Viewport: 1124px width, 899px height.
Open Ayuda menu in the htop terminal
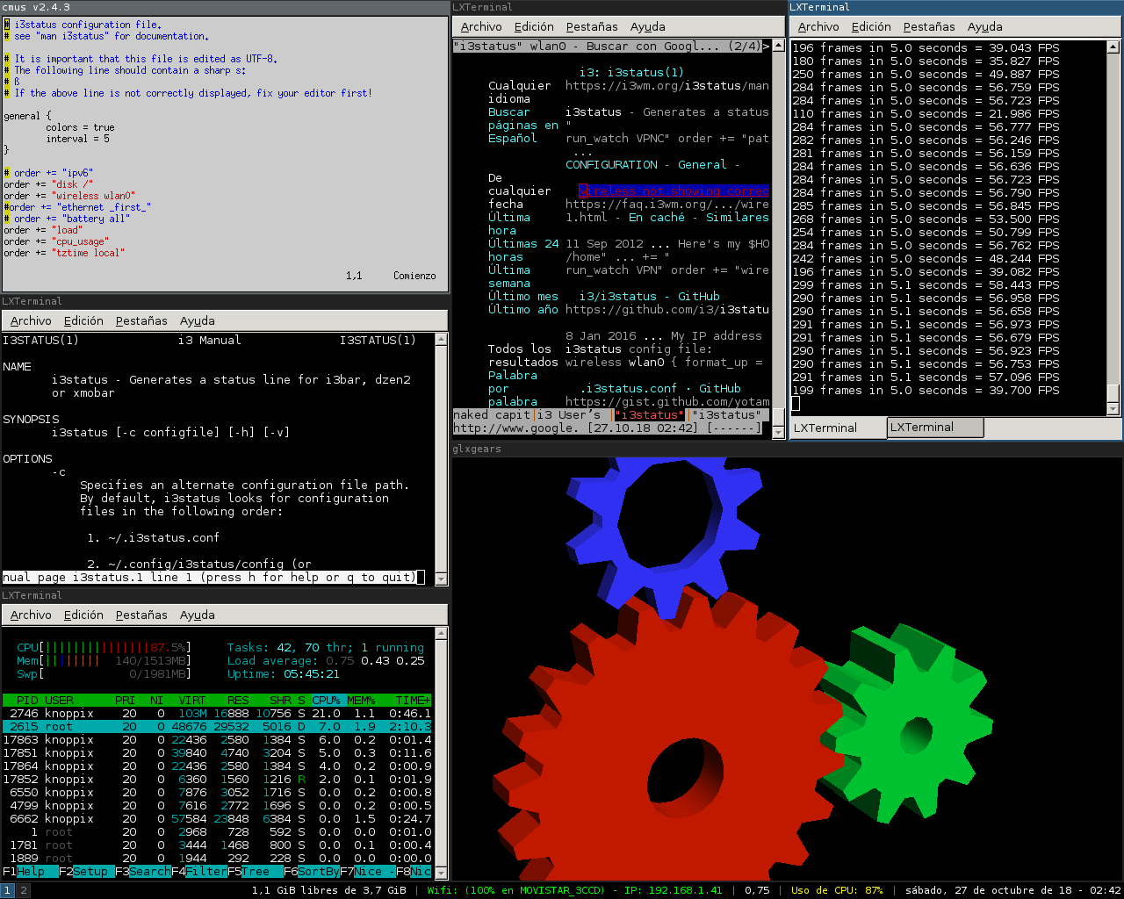(x=198, y=615)
